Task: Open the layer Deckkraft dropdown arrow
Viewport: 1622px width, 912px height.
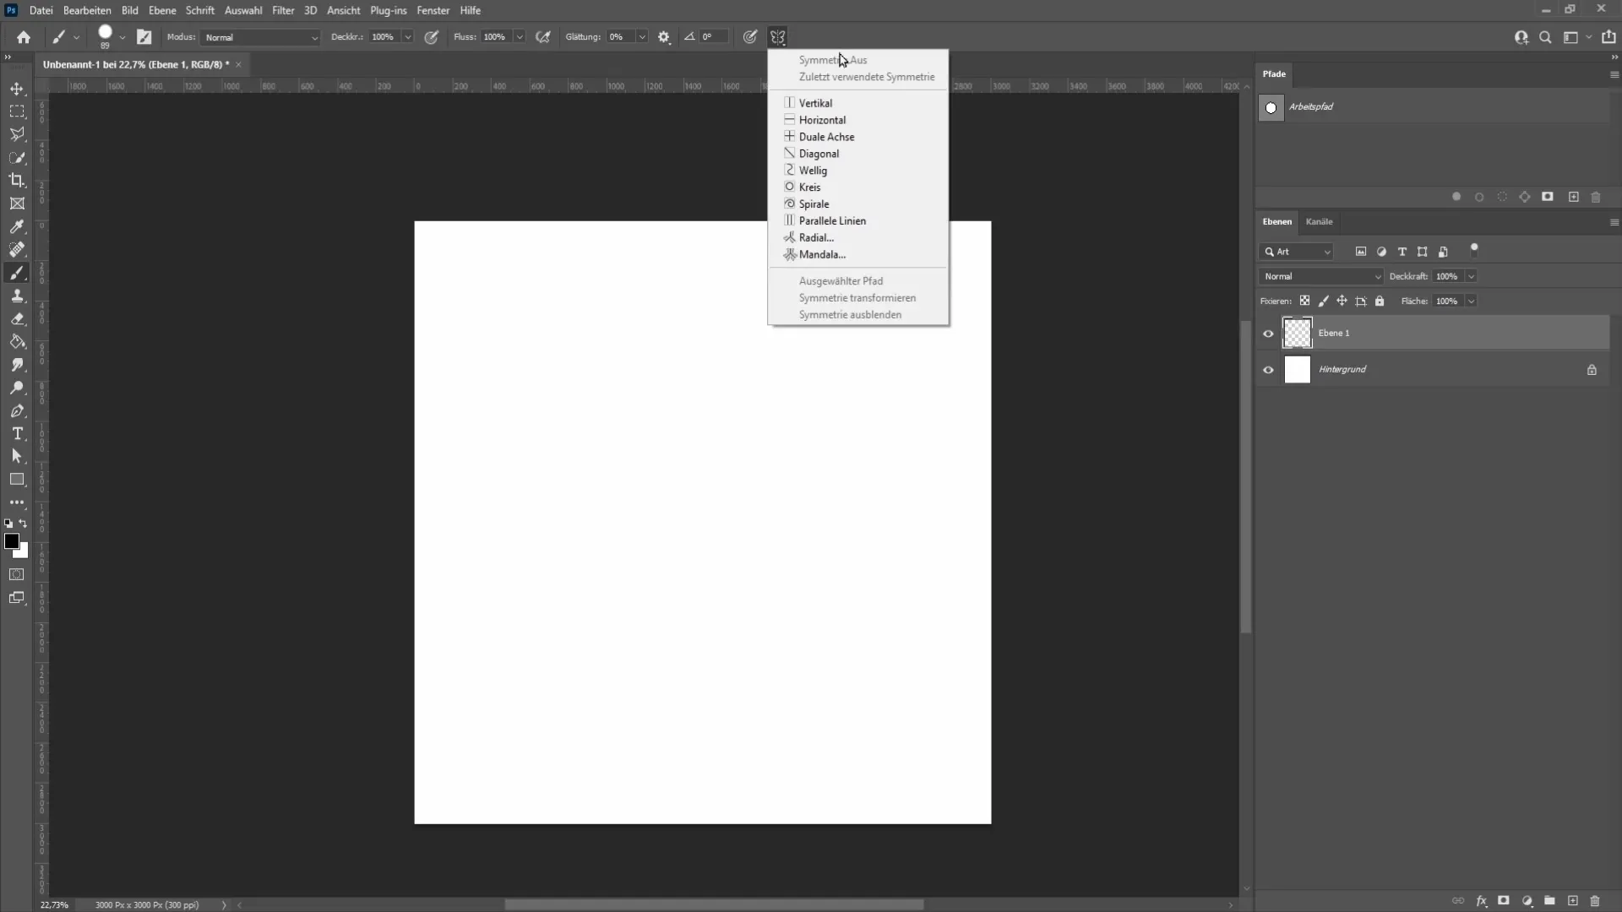Action: click(x=1471, y=276)
